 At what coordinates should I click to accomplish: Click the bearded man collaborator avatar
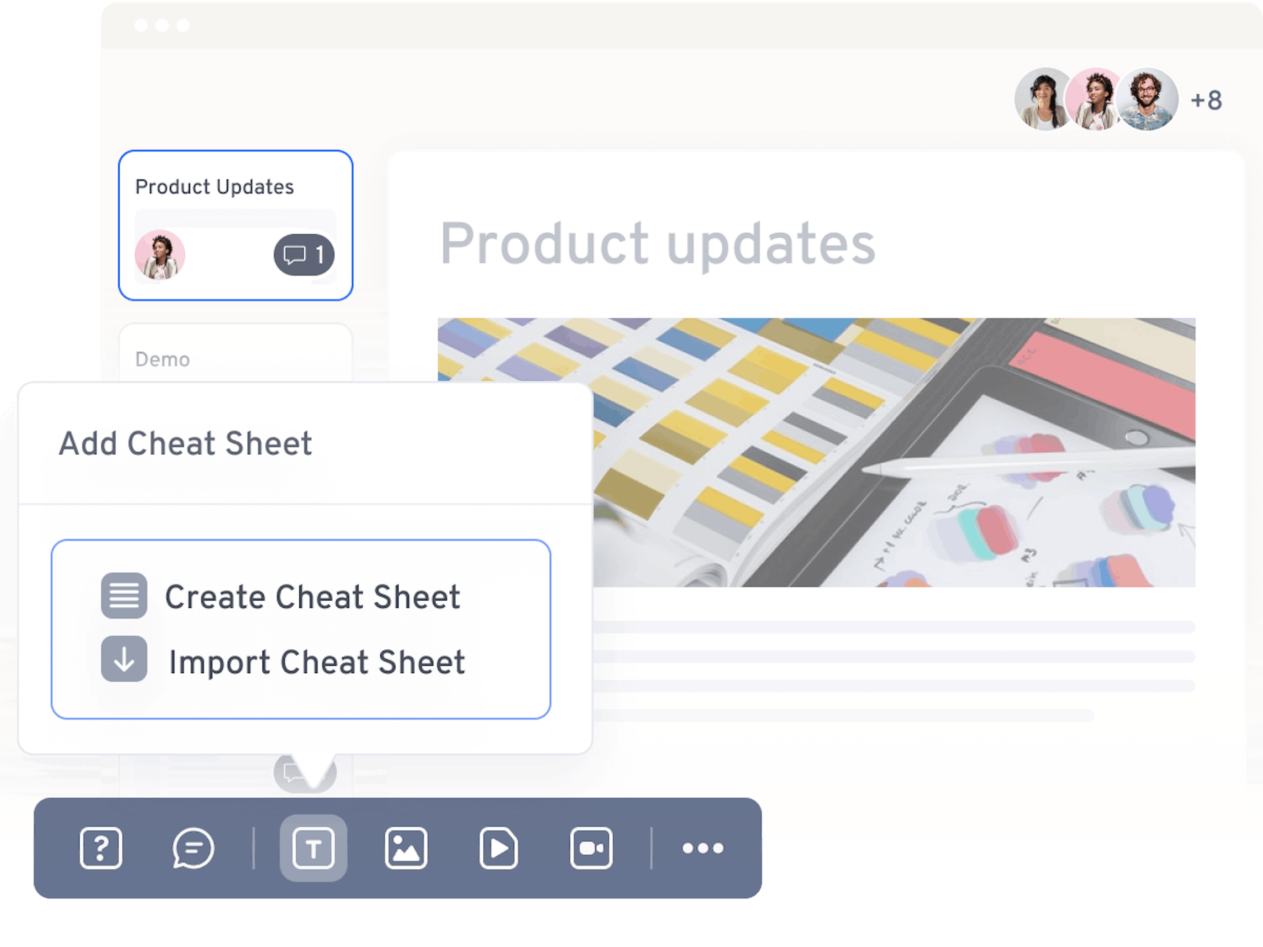point(1146,99)
